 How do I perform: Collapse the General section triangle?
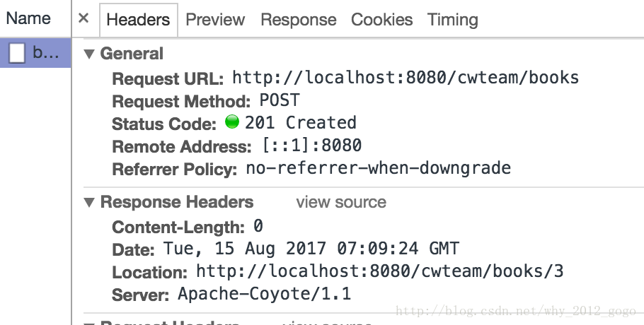89,54
